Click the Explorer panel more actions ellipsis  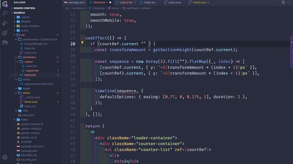[57, 2]
